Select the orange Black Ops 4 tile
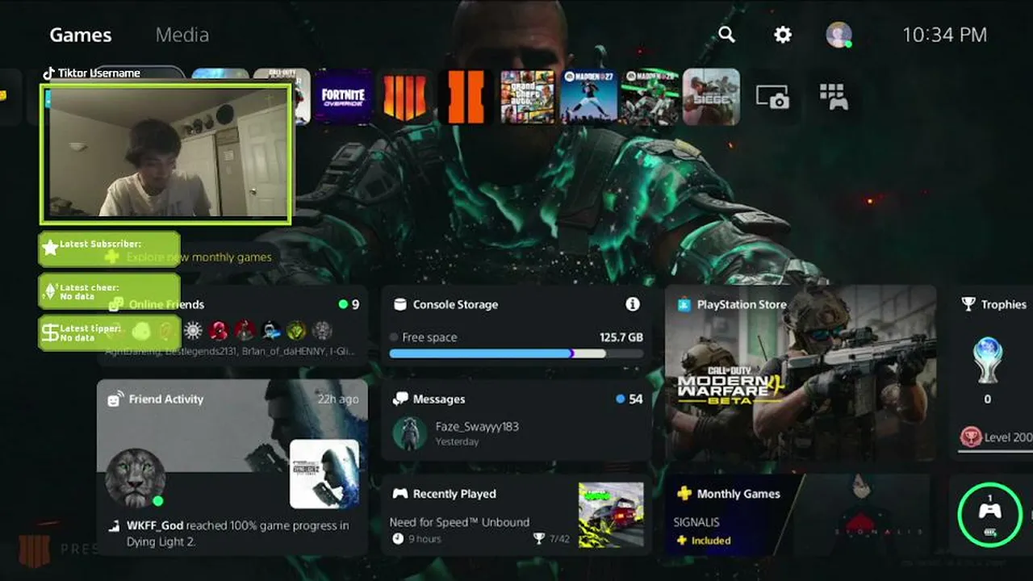 coord(405,97)
